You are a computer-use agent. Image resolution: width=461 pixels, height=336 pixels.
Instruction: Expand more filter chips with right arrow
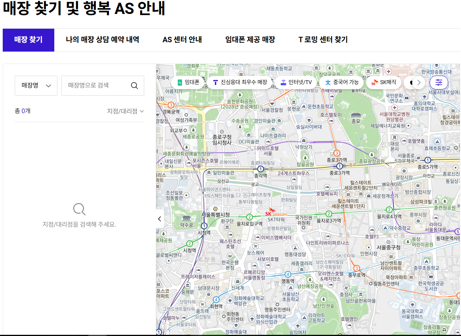tap(419, 83)
